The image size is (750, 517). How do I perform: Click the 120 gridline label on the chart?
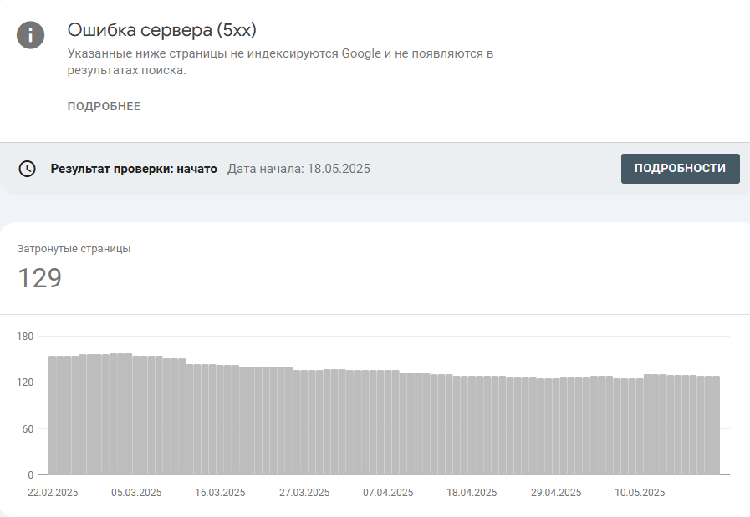tap(25, 383)
